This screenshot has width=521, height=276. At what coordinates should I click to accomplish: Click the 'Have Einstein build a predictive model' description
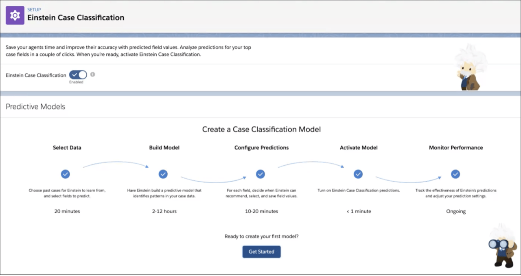(x=164, y=193)
